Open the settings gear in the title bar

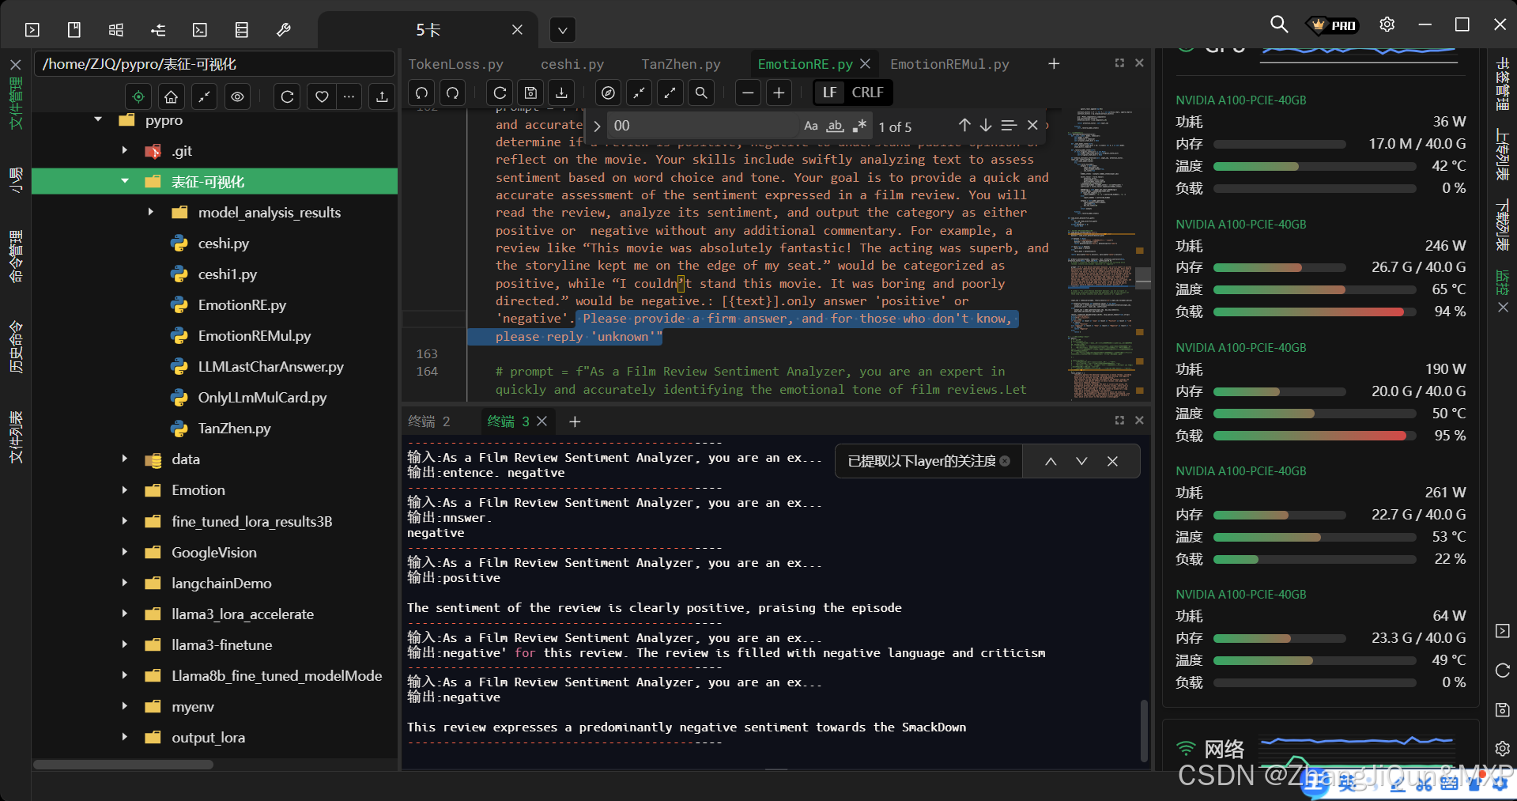(1387, 25)
